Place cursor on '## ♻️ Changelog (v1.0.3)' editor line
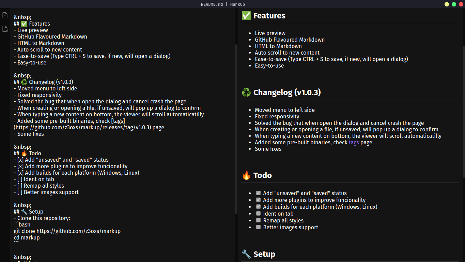Screen dimensions: 465x262 [x=43, y=82]
